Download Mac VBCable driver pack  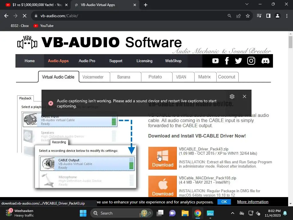point(163,186)
